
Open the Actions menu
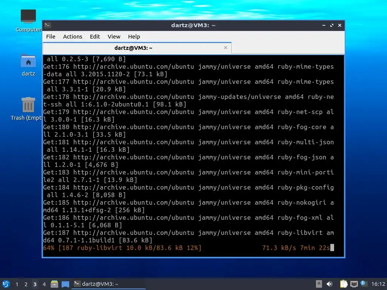pos(73,37)
